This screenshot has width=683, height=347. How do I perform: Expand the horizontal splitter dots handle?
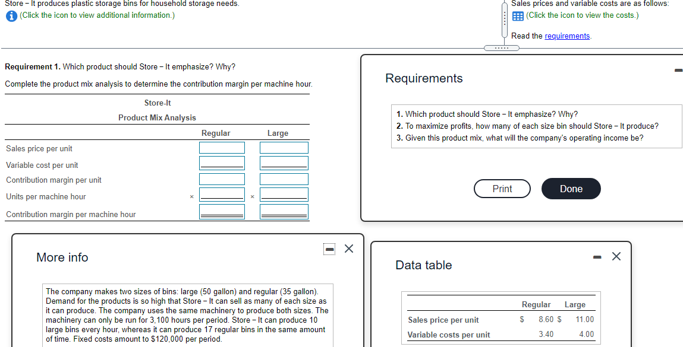[x=502, y=48]
